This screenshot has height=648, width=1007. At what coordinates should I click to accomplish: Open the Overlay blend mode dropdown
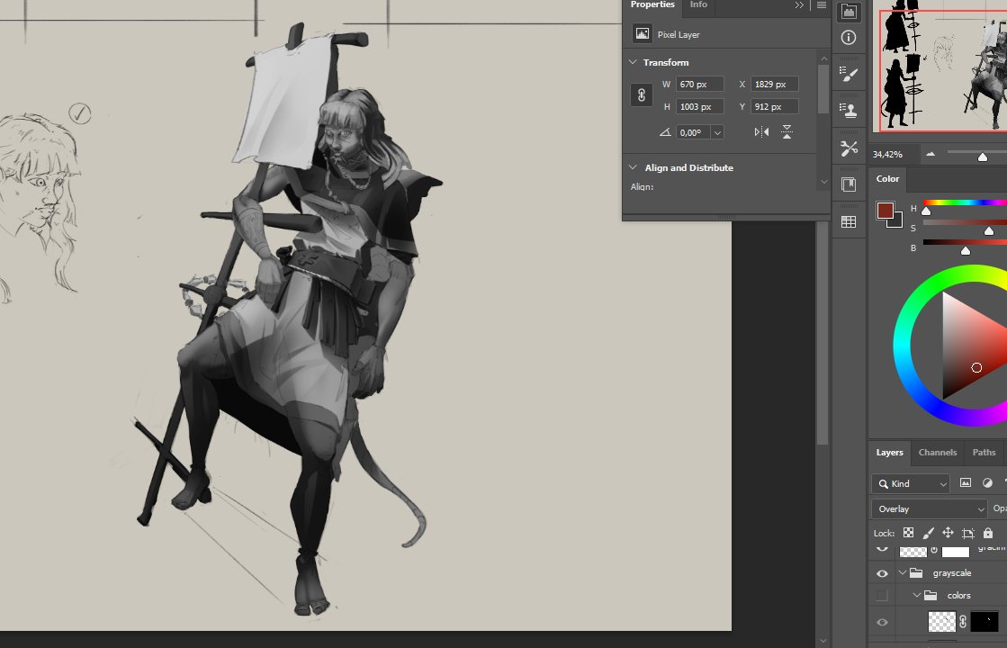coord(927,508)
